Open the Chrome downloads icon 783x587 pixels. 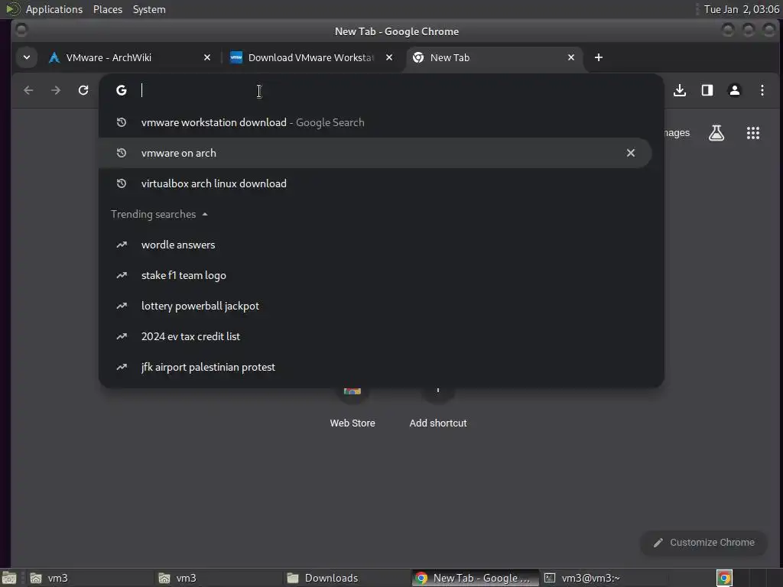(x=680, y=90)
